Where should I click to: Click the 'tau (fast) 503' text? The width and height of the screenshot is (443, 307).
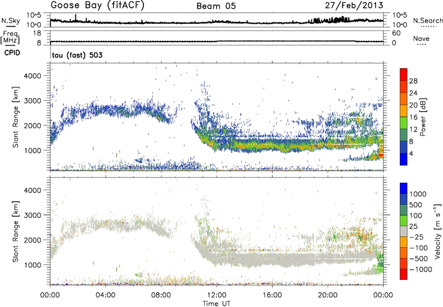coord(77,55)
